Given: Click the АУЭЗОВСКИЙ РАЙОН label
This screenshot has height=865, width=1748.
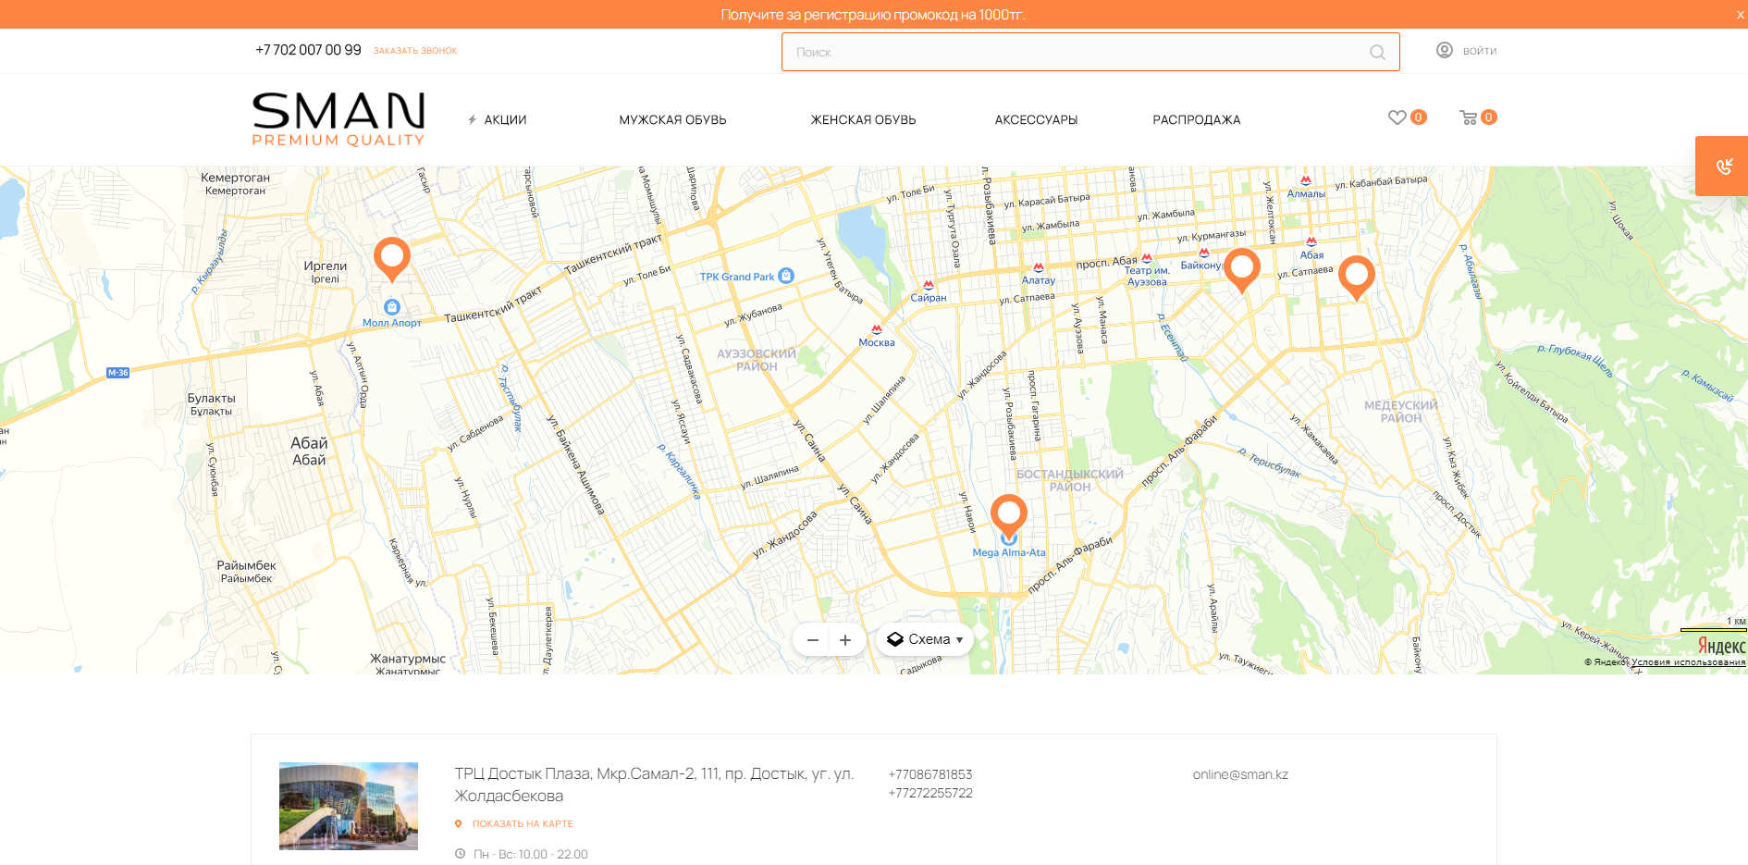Looking at the screenshot, I should 757,360.
